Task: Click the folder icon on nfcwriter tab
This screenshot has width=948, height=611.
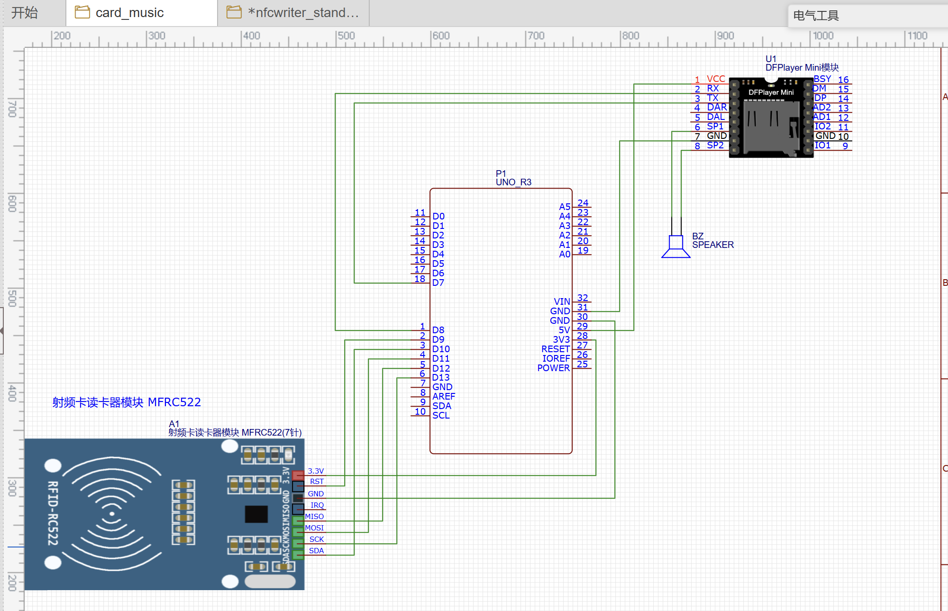Action: [x=234, y=12]
